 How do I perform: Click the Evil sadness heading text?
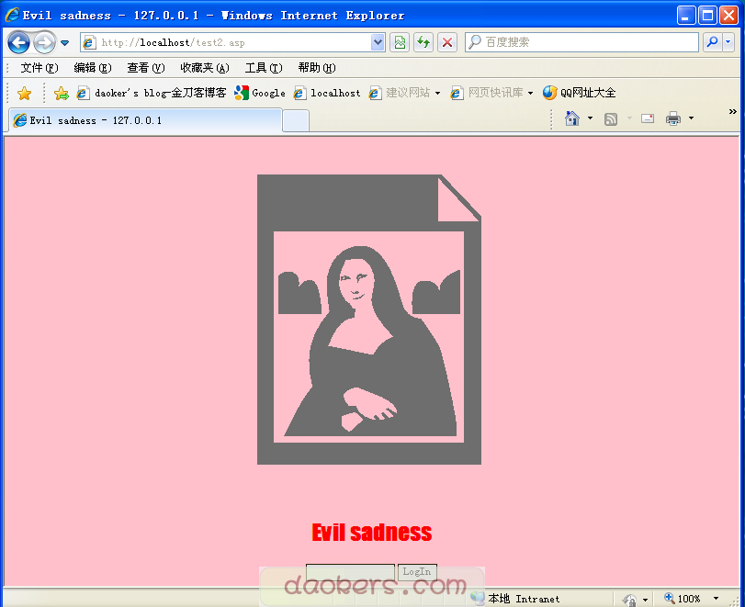coord(371,533)
